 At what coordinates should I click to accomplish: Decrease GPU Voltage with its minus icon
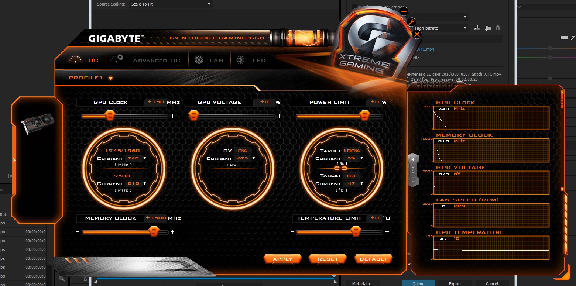click(184, 116)
